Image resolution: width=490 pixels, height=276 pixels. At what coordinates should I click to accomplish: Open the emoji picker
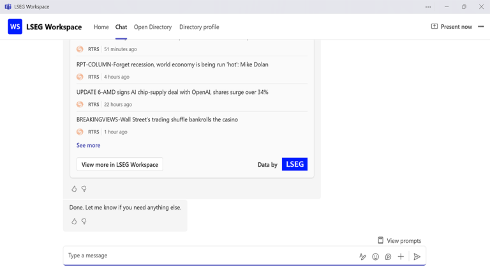[375, 257]
